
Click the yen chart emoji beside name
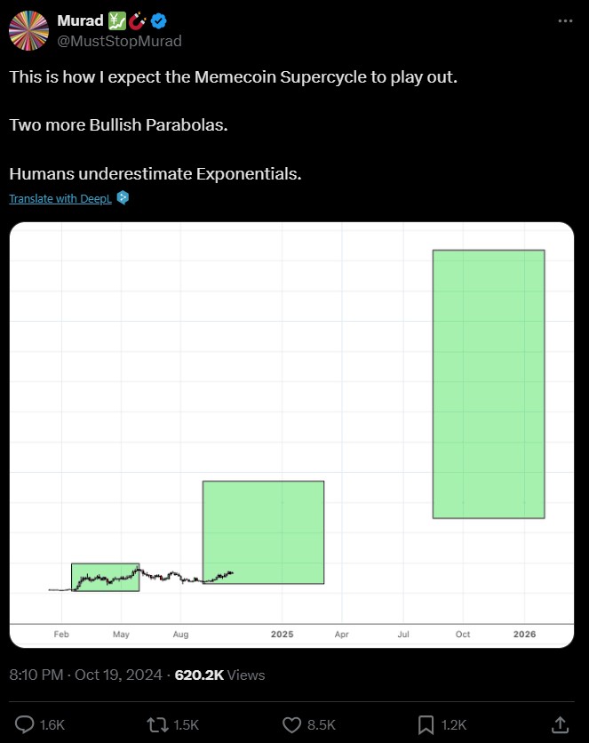[117, 20]
